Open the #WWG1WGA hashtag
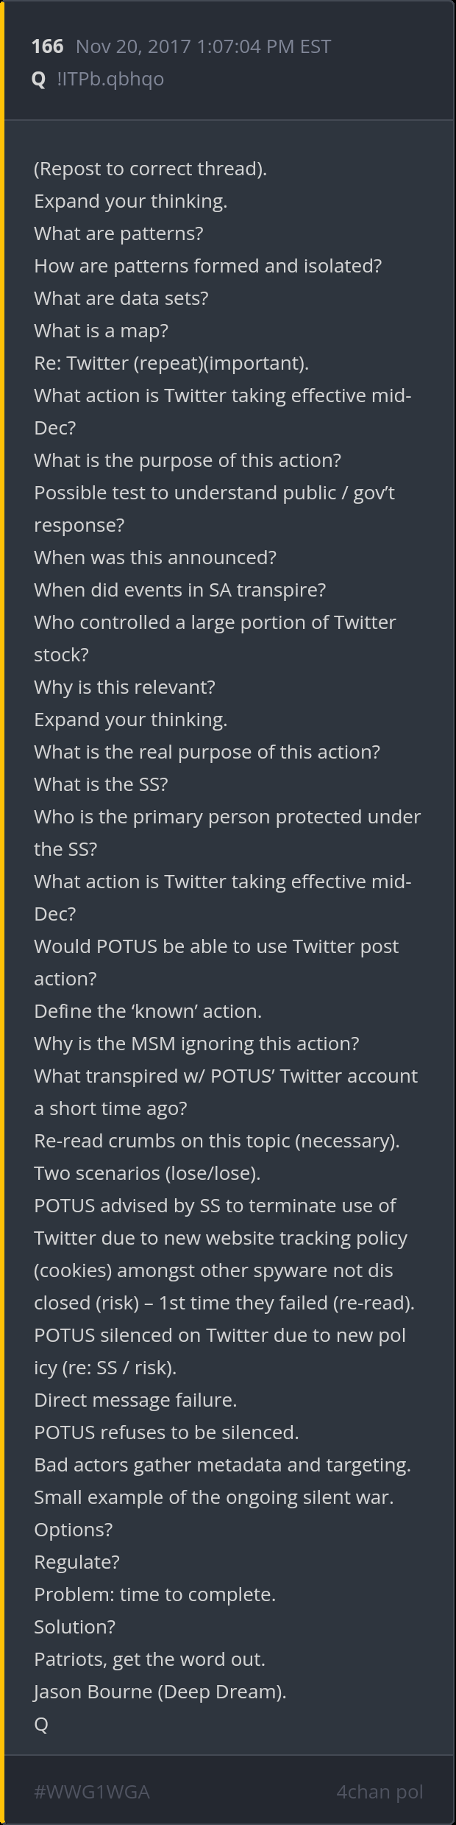 92,1792
